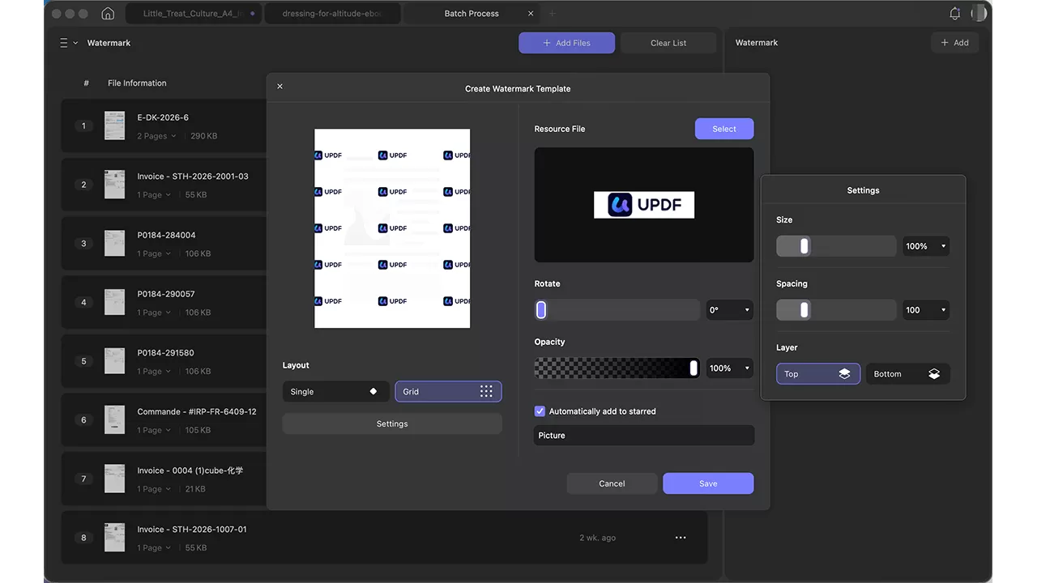1037x583 pixels.
Task: Select the Grid layout option
Action: pyautogui.click(x=448, y=392)
